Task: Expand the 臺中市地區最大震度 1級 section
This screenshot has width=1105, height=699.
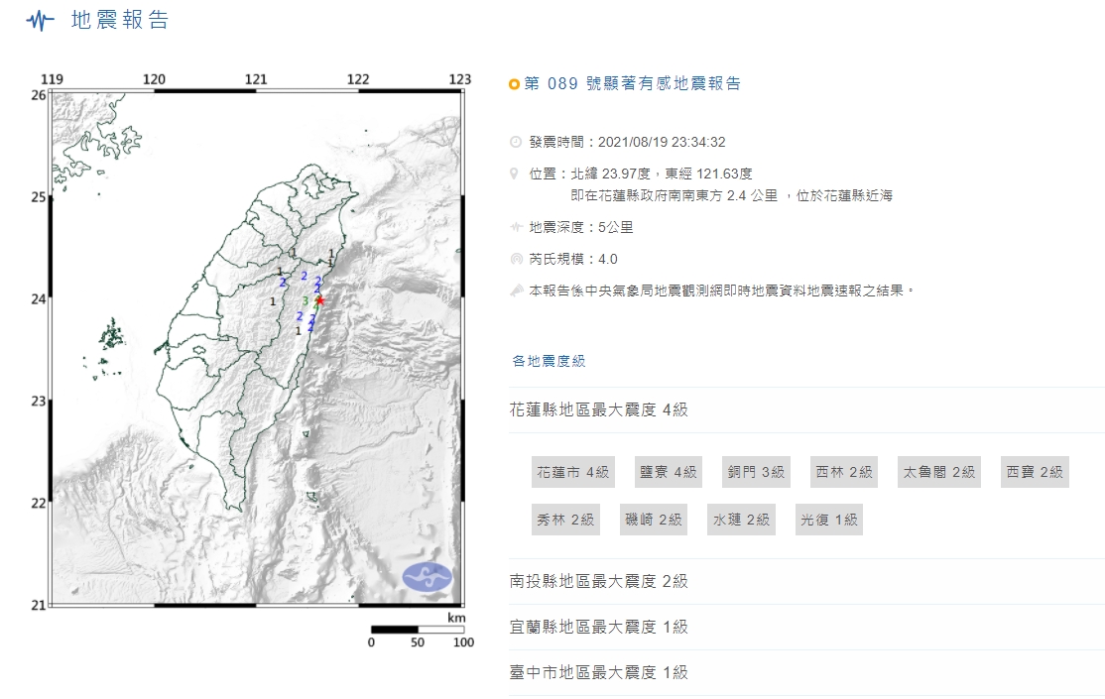Action: coord(598,672)
